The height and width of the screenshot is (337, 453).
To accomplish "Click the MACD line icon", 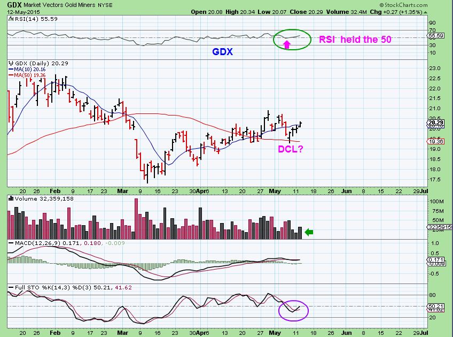I will (10, 243).
